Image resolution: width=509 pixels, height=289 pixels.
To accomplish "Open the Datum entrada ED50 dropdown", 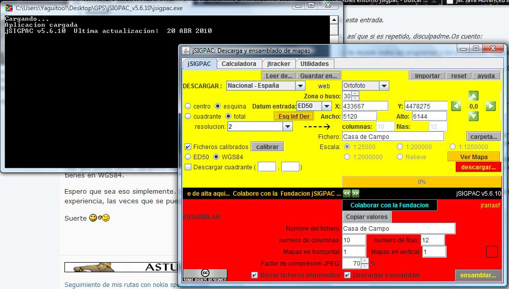I will point(327,106).
